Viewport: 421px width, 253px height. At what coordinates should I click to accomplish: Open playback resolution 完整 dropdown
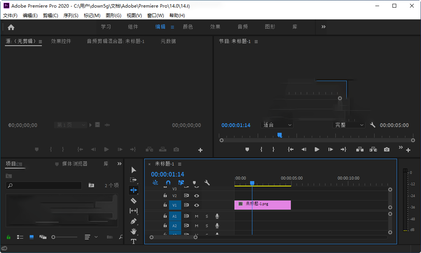click(x=349, y=125)
